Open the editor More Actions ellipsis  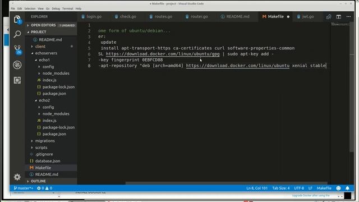348,17
